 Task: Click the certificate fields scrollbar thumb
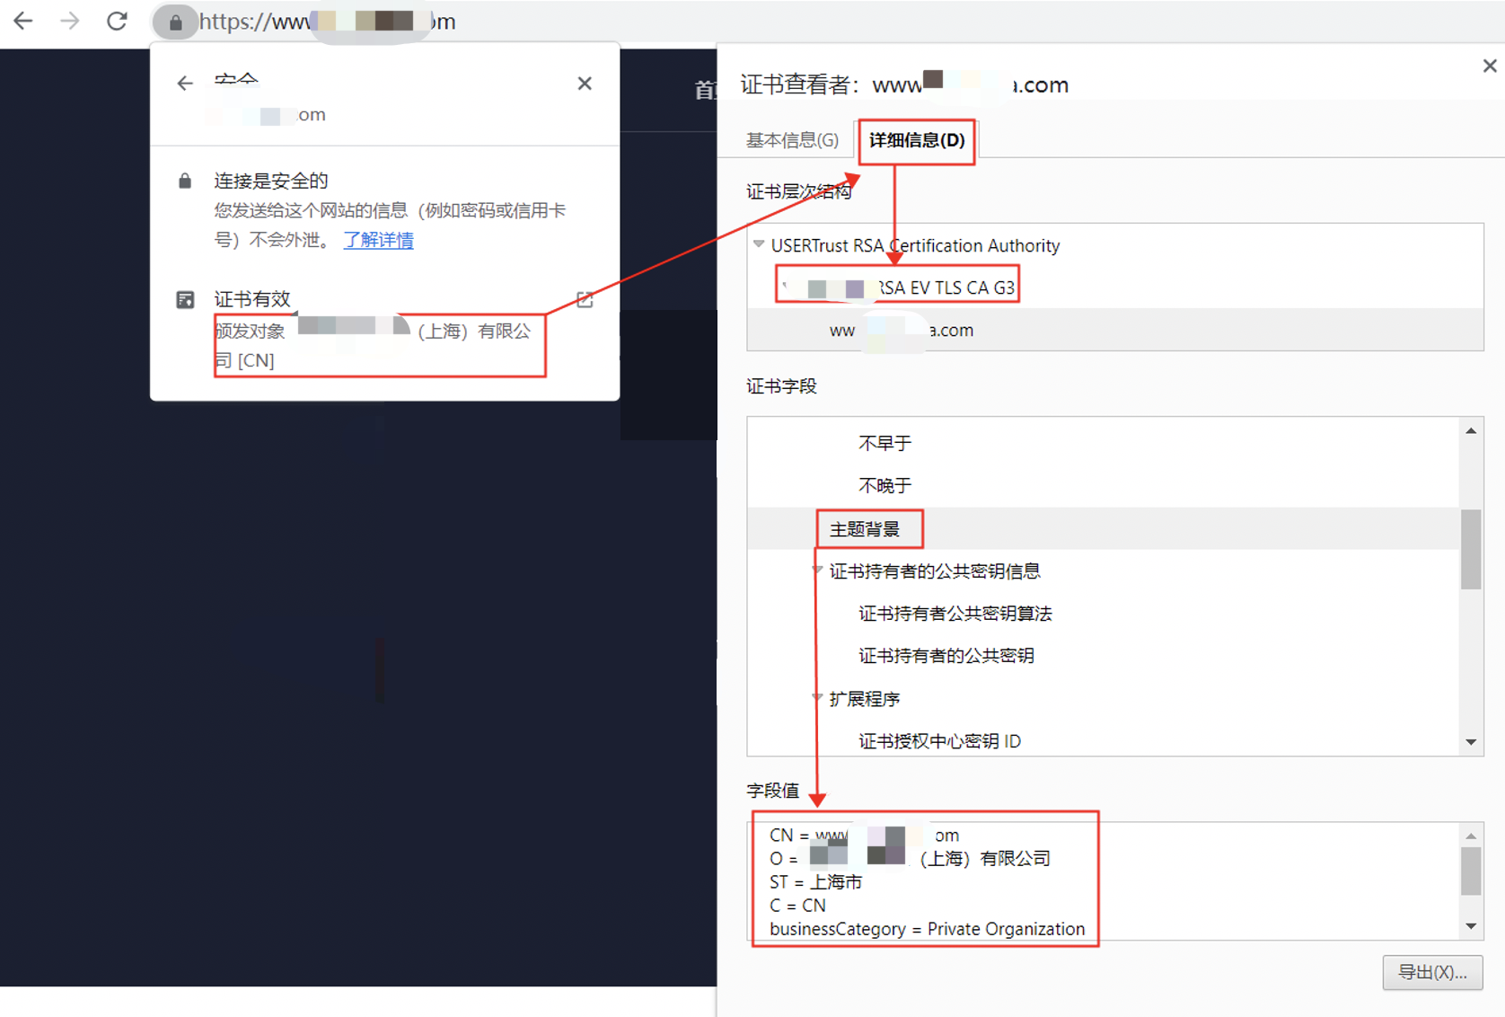click(1471, 549)
